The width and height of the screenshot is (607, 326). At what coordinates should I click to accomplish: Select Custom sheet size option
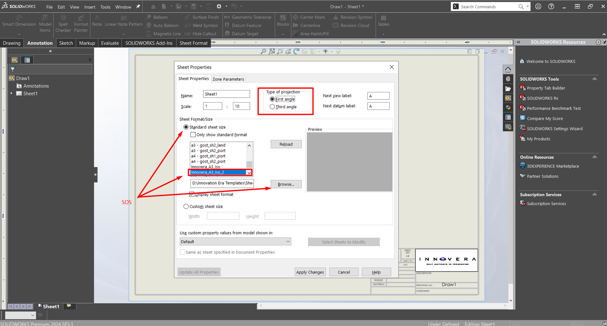pos(186,207)
